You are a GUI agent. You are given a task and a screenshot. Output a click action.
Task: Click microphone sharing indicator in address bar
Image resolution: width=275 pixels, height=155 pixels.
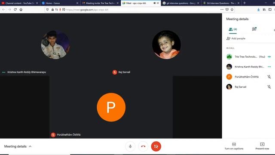[60, 9]
